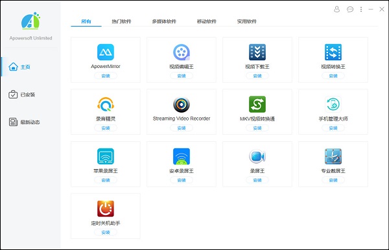The image size is (389, 250).
Task: Click 安装 under 专业截屏王
Action: click(x=333, y=180)
